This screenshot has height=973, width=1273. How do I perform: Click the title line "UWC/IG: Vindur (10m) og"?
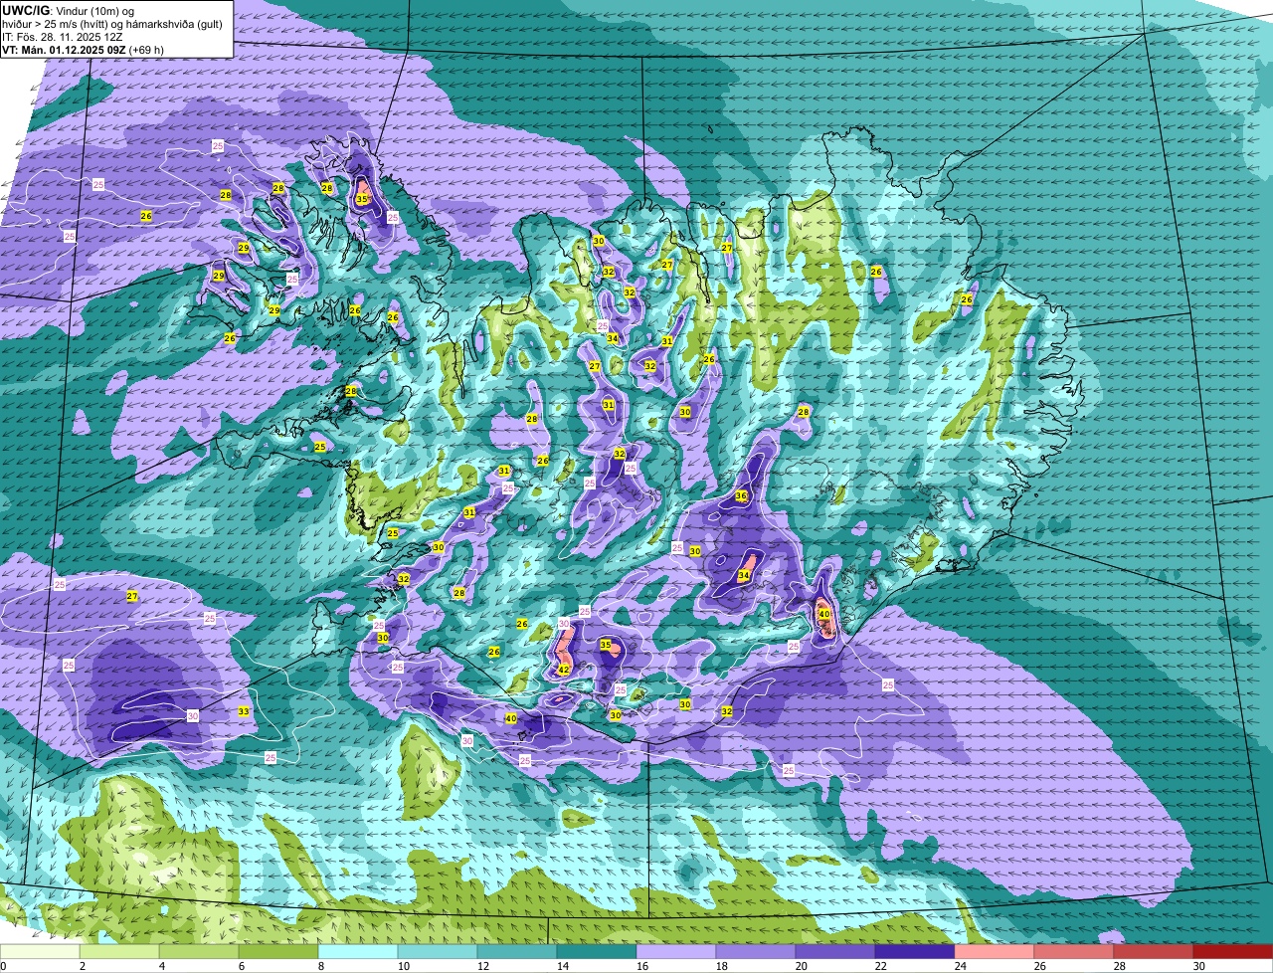(x=69, y=10)
